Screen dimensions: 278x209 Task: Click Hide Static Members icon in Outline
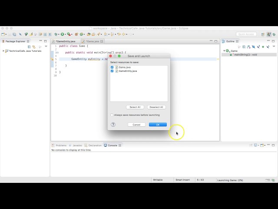[x=258, y=47]
